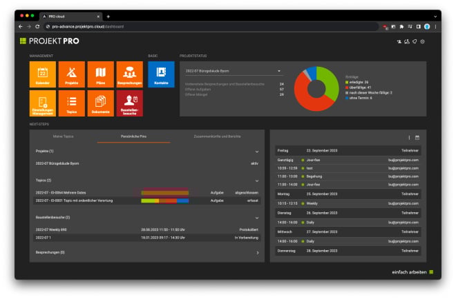Click the notification bell icon in header
456x299 pixels.
[x=415, y=42]
